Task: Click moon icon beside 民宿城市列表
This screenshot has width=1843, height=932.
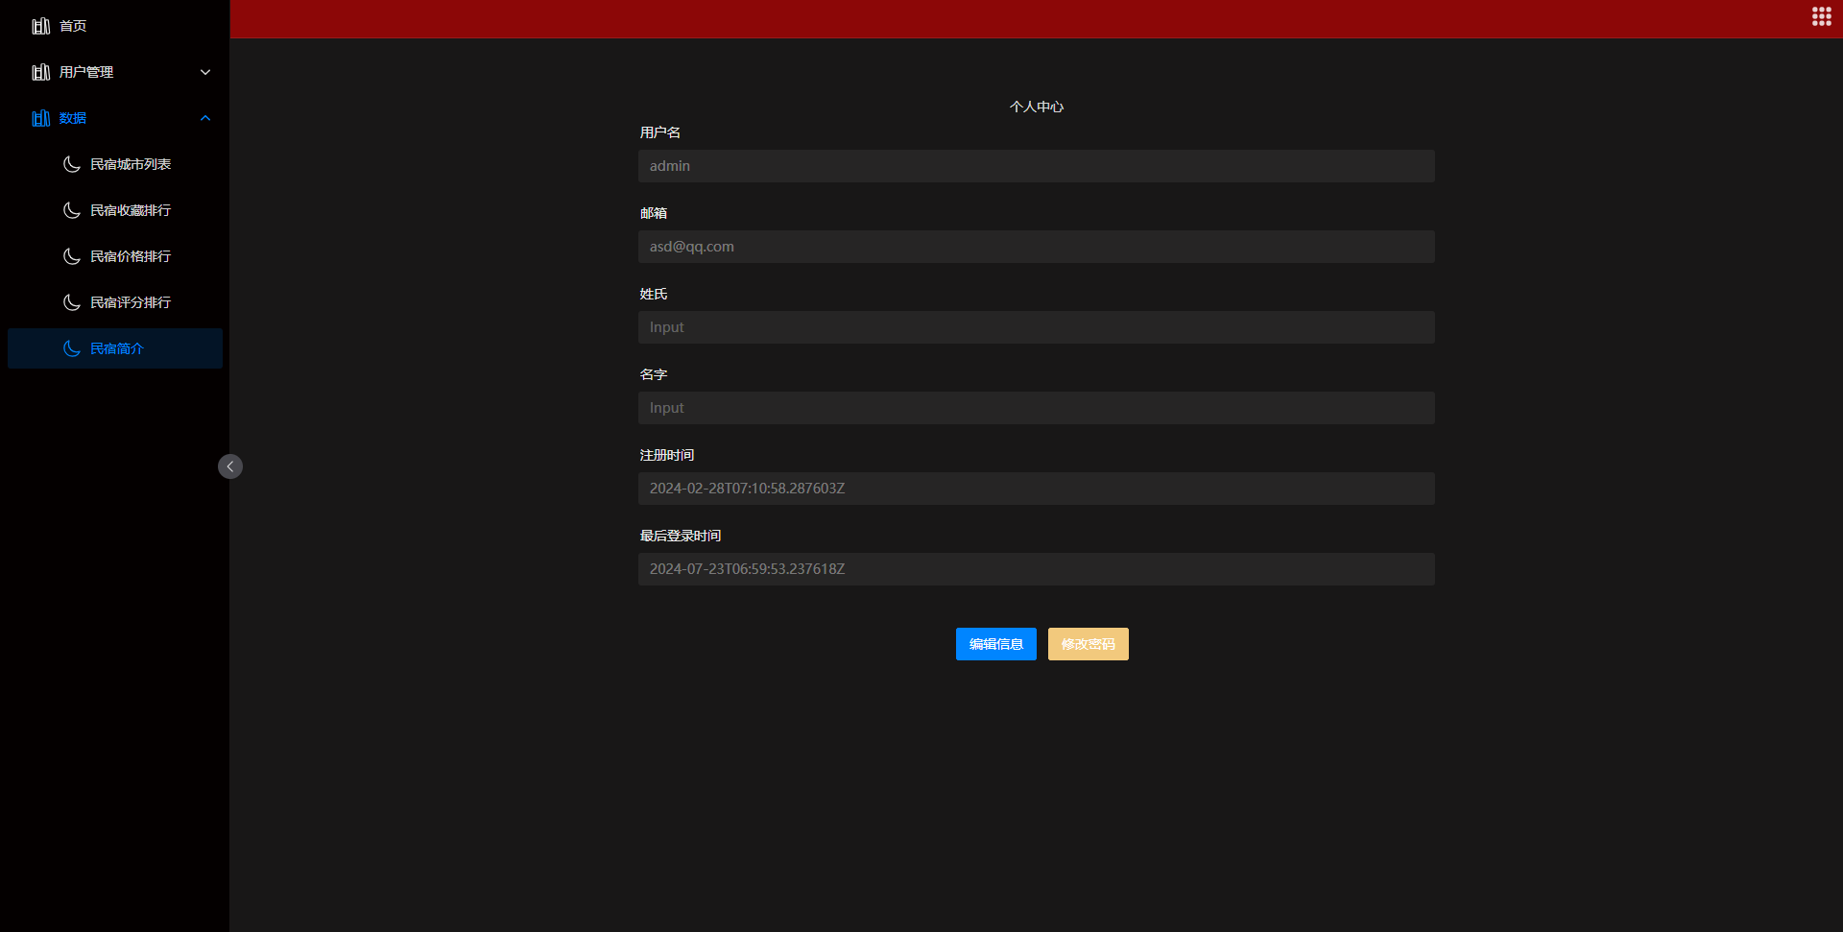Action: coord(72,164)
